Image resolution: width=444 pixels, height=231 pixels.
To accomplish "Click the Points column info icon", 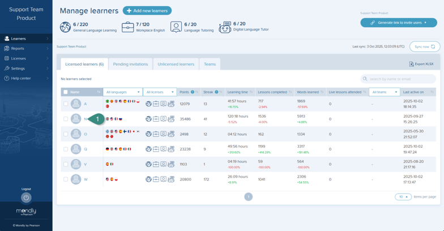I will 193,92.
